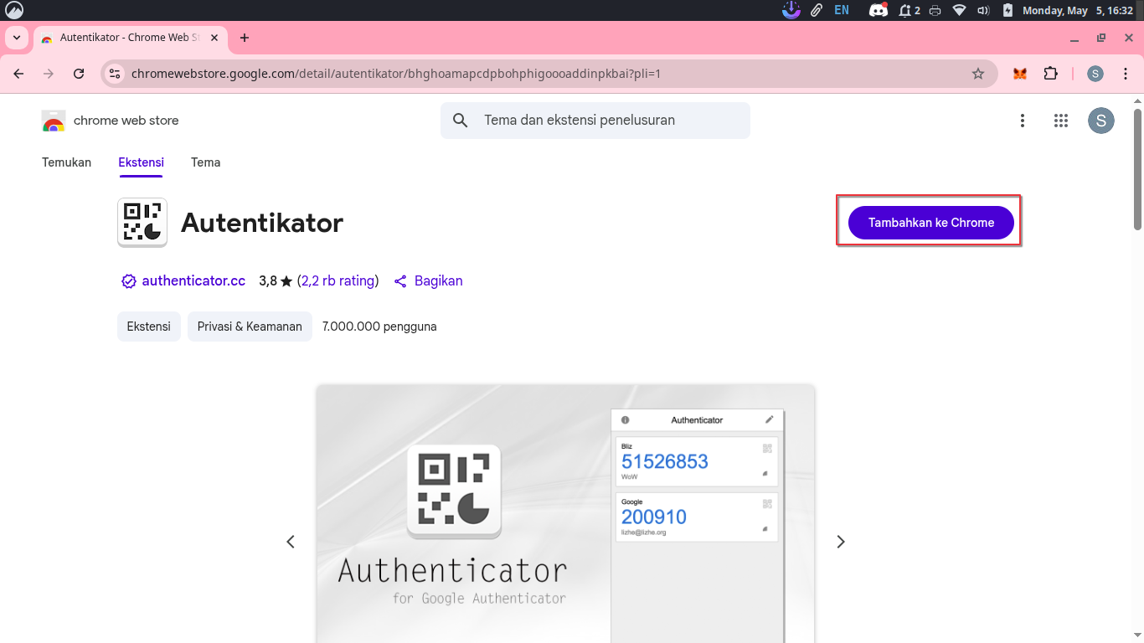Show the previous screenshot with left chevron
This screenshot has width=1144, height=643.
(291, 542)
